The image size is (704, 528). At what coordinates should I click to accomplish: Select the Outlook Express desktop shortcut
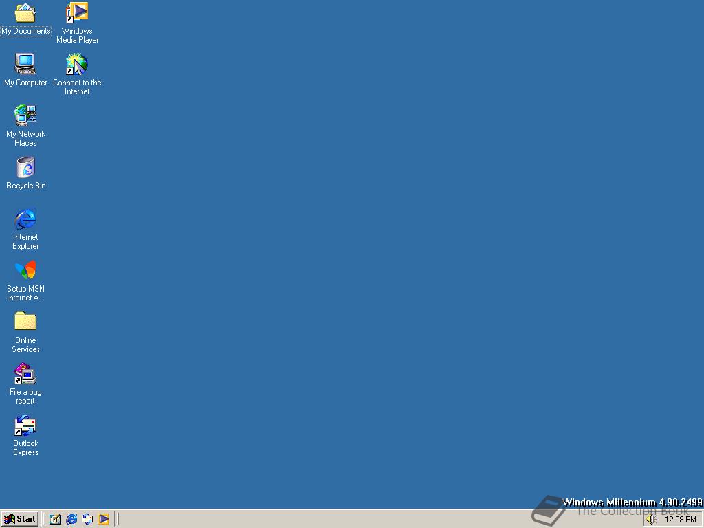point(25,435)
